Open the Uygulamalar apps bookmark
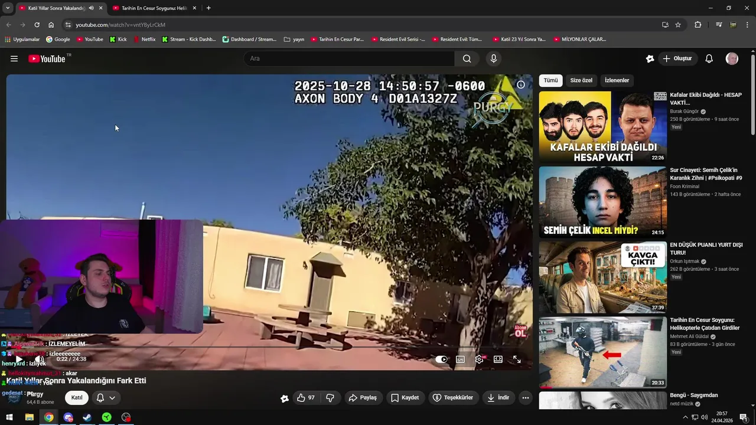Screen dimensions: 756x425 click(x=22, y=40)
